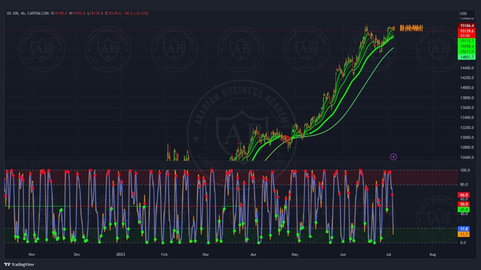Click the light green 14801.7 indicator label
The width and height of the screenshot is (481, 270).
coord(467,57)
